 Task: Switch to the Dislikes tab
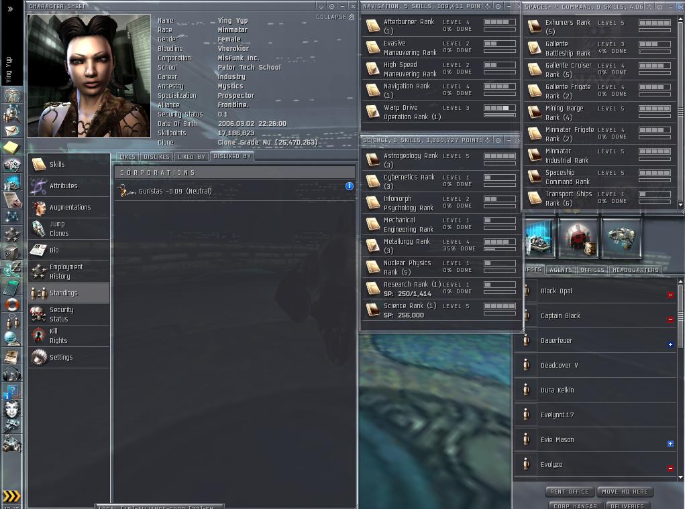[156, 157]
